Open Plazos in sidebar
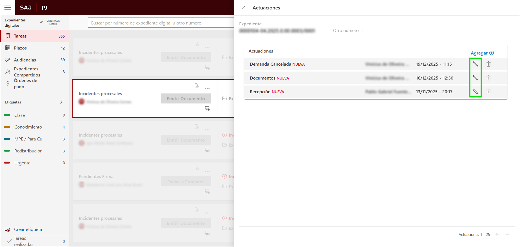The image size is (520, 247). pyautogui.click(x=35, y=48)
